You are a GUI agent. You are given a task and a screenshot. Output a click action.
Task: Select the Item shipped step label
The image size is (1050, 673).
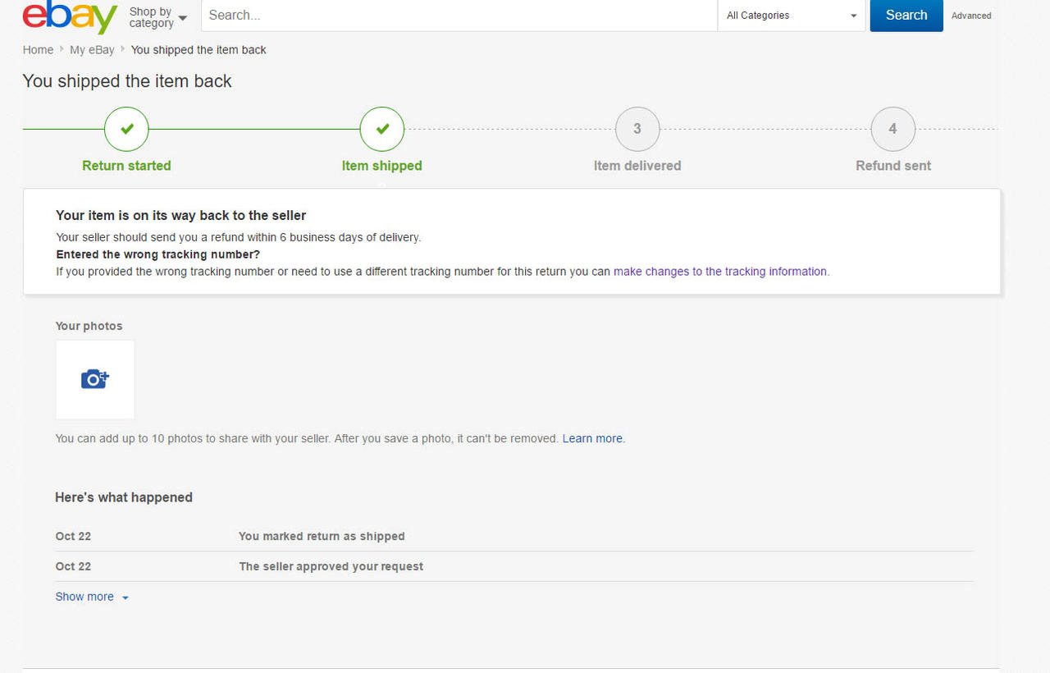click(x=382, y=166)
